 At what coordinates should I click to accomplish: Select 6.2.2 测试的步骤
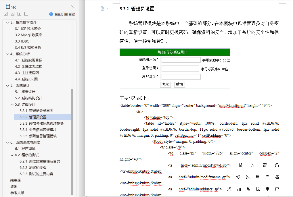point(33,168)
